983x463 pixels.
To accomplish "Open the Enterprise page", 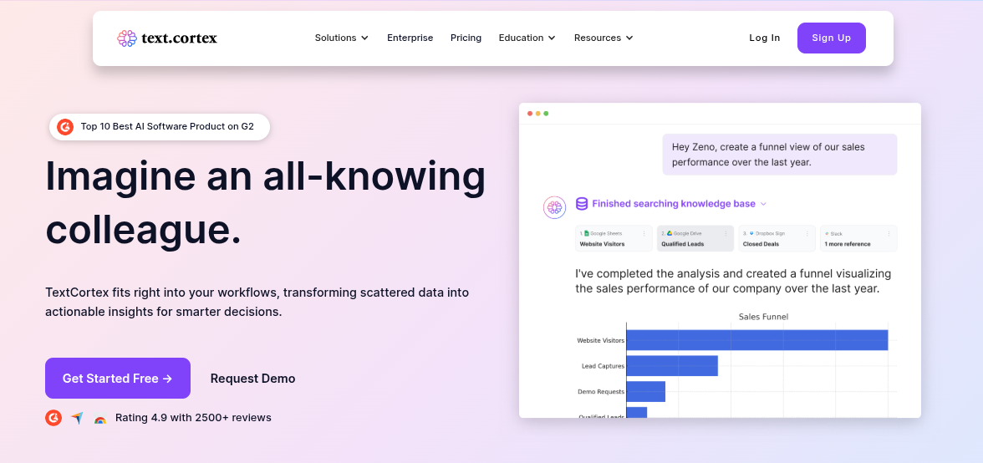I will coord(410,38).
